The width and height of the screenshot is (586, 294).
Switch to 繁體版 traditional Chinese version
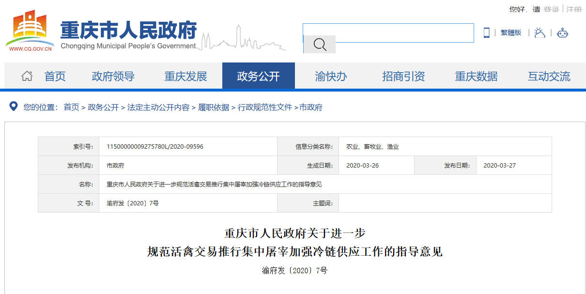[511, 32]
